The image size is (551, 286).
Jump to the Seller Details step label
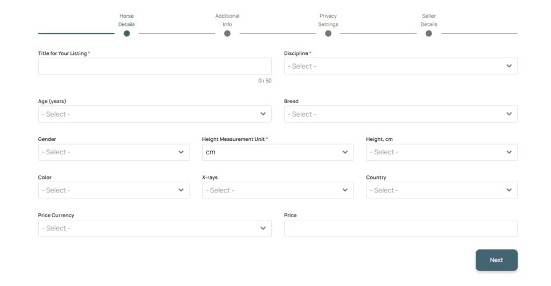point(429,20)
